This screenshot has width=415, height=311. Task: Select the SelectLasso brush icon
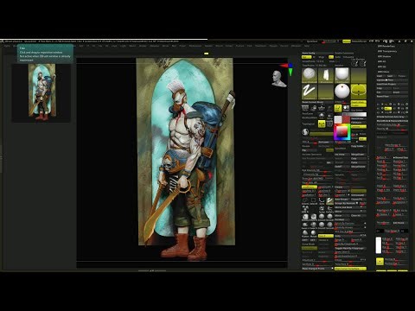[x=305, y=200]
